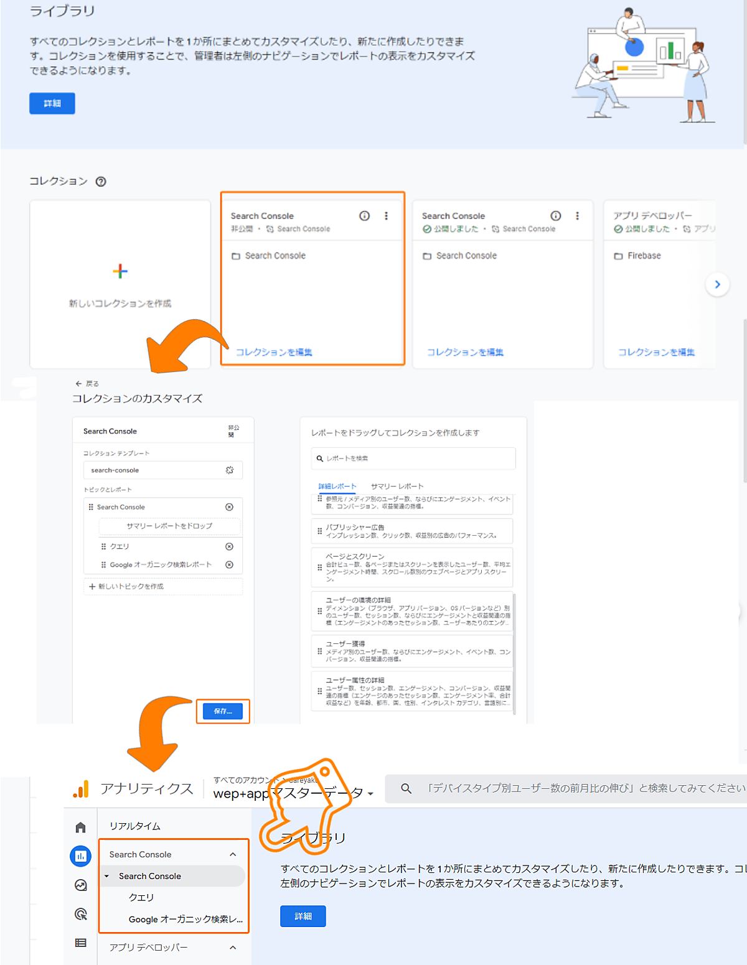Switch to the サマリー レポート tab
747x965 pixels.
coord(397,487)
